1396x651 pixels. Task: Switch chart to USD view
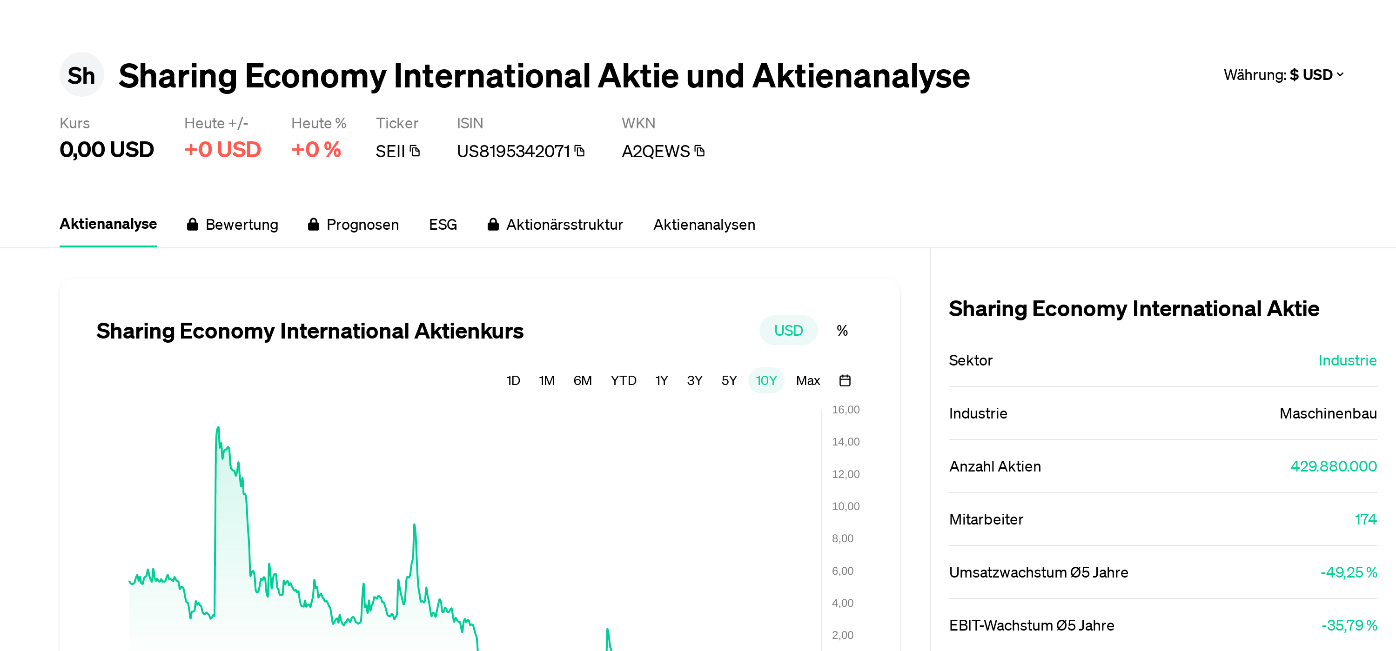pos(788,330)
